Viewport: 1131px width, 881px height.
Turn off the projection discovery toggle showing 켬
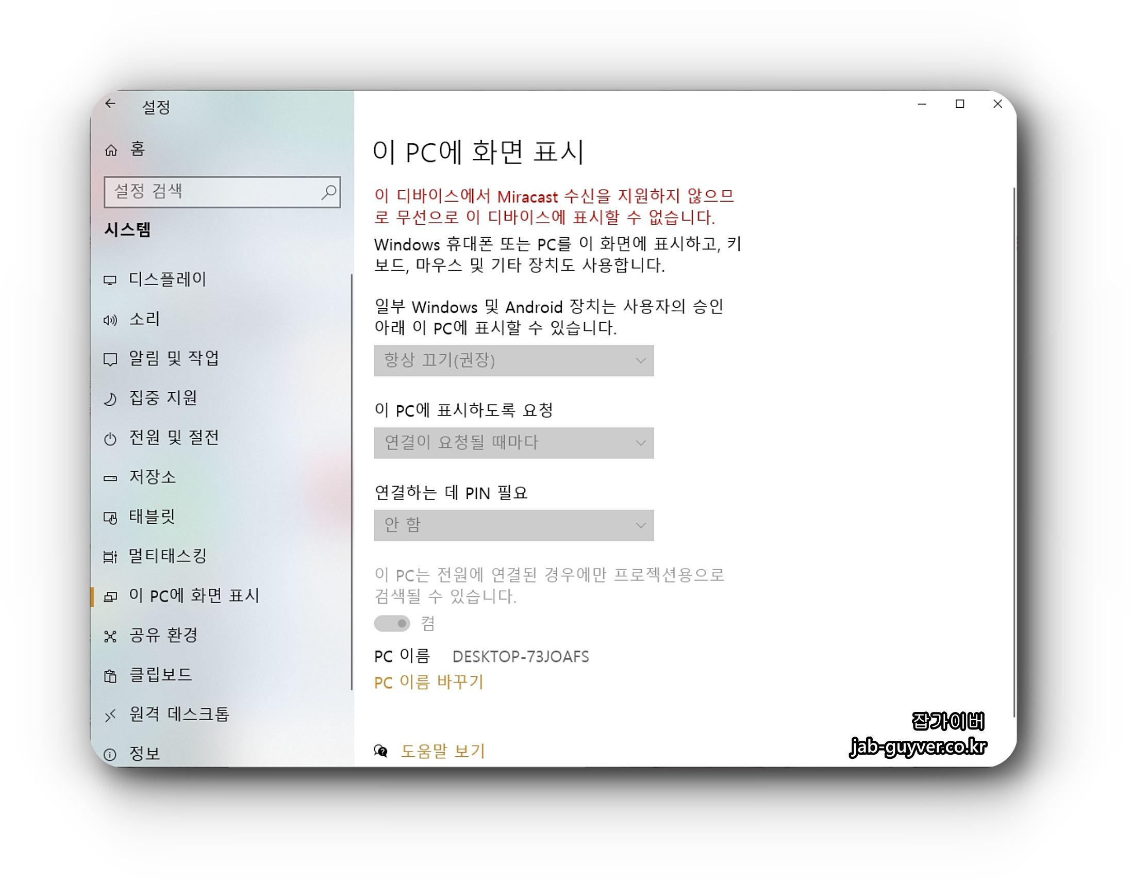pos(392,623)
